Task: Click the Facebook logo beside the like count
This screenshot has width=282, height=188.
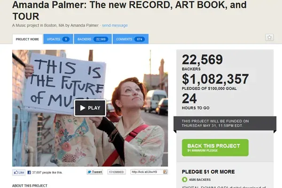Action: [x=29, y=172]
